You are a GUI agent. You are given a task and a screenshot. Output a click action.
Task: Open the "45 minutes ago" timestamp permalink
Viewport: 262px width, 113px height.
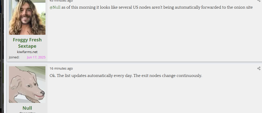pyautogui.click(x=61, y=1)
